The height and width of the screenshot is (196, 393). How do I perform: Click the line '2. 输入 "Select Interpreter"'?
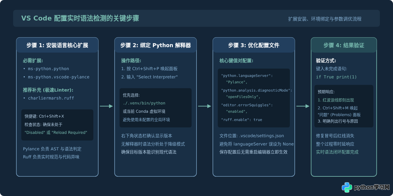[150, 77]
